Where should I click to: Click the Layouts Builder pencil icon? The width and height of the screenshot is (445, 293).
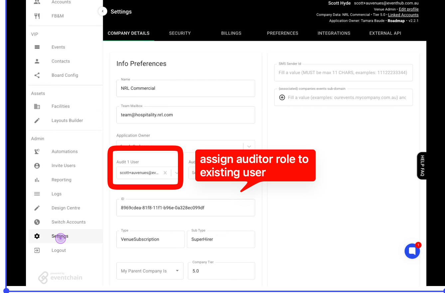pyautogui.click(x=37, y=121)
